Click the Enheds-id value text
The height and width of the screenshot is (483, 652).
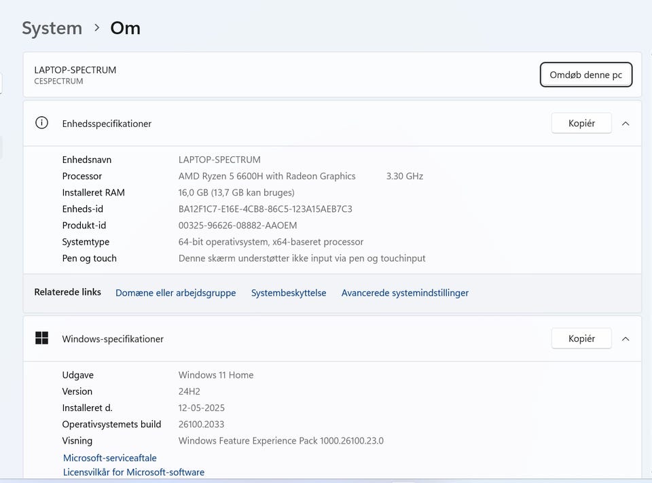coord(265,209)
